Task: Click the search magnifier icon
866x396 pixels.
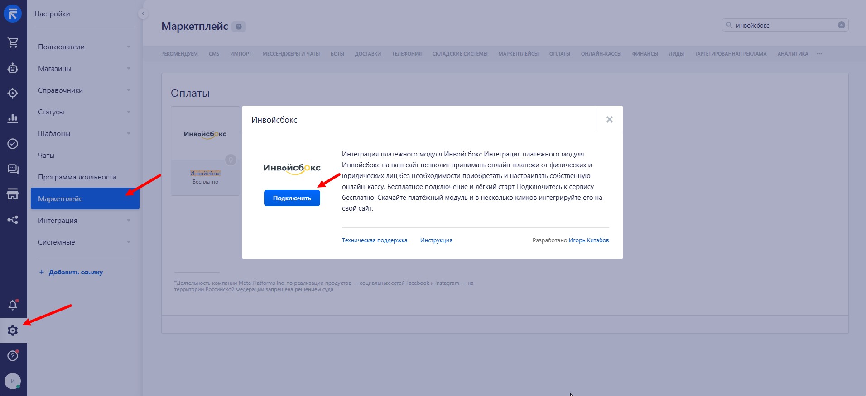Action: (x=729, y=25)
